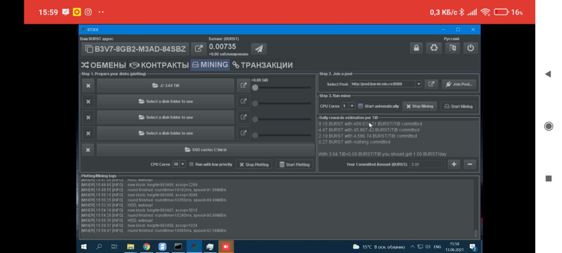Click the Join Pool button
562x253 pixels.
tap(459, 84)
